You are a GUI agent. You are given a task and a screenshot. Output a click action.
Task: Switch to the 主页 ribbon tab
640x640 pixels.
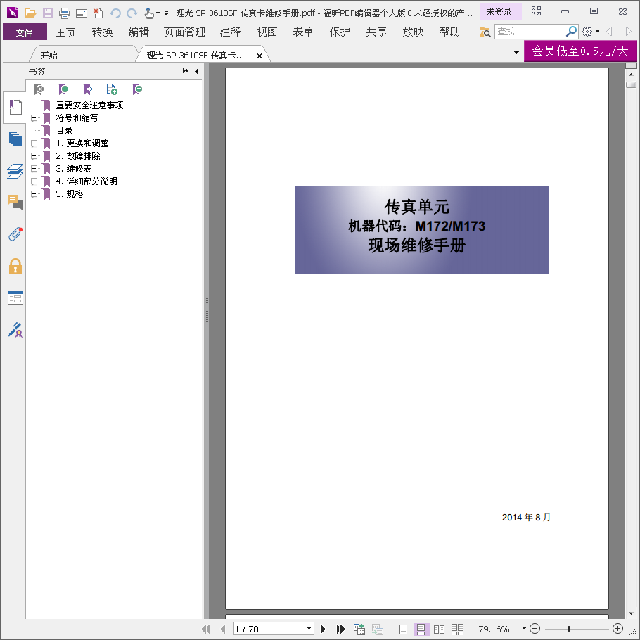[x=65, y=32]
